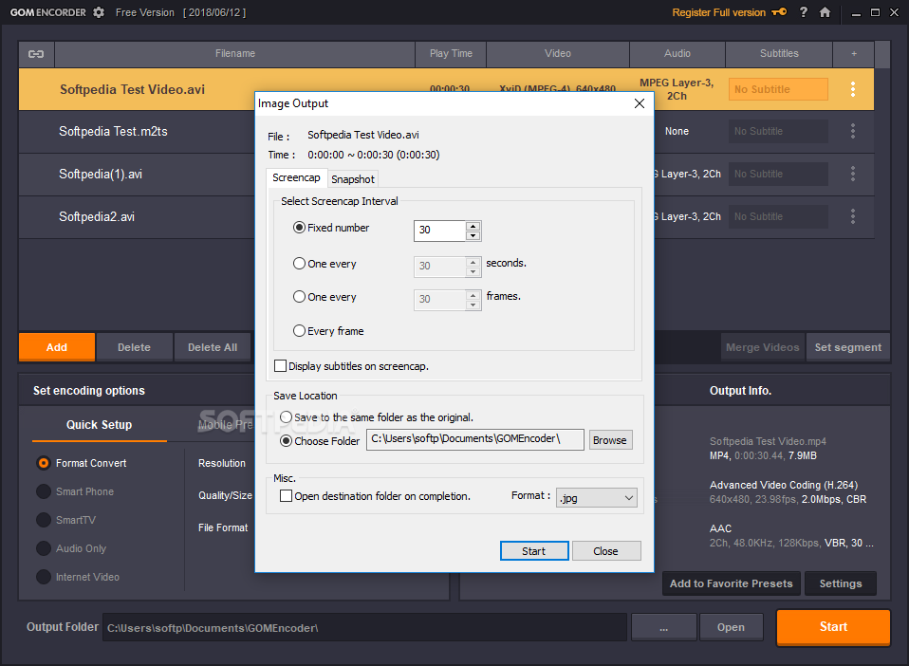This screenshot has width=909, height=666.
Task: Switch to the Snapshot tab
Action: [x=353, y=179]
